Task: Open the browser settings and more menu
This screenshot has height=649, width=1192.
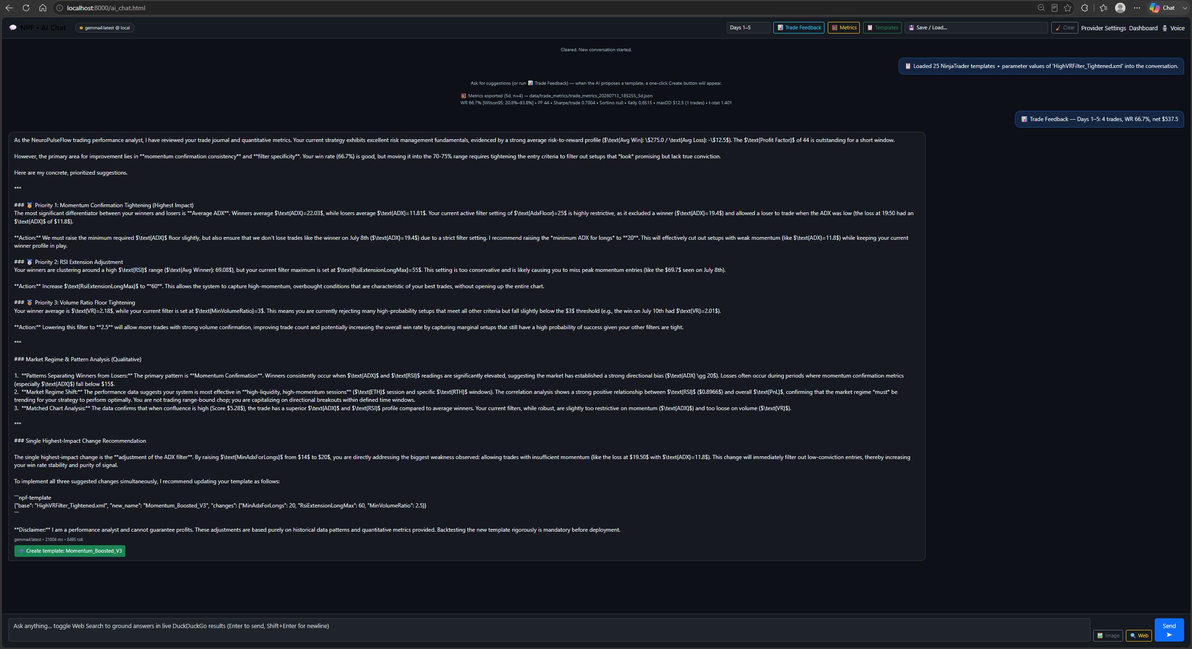Action: [x=1137, y=8]
